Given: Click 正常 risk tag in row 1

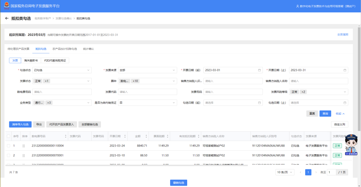Looking at the screenshot, I should (x=337, y=146).
